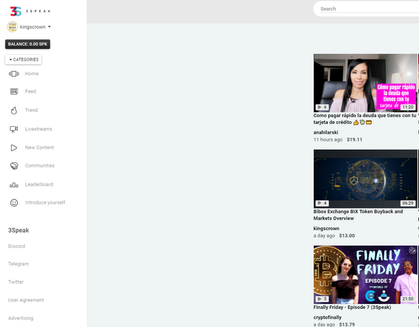Screen dimensions: 419x327
Task: Open the Feed menu item
Action: pos(31,92)
